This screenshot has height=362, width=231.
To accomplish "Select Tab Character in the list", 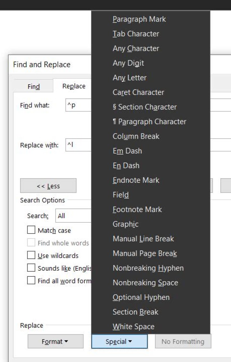I will (136, 34).
